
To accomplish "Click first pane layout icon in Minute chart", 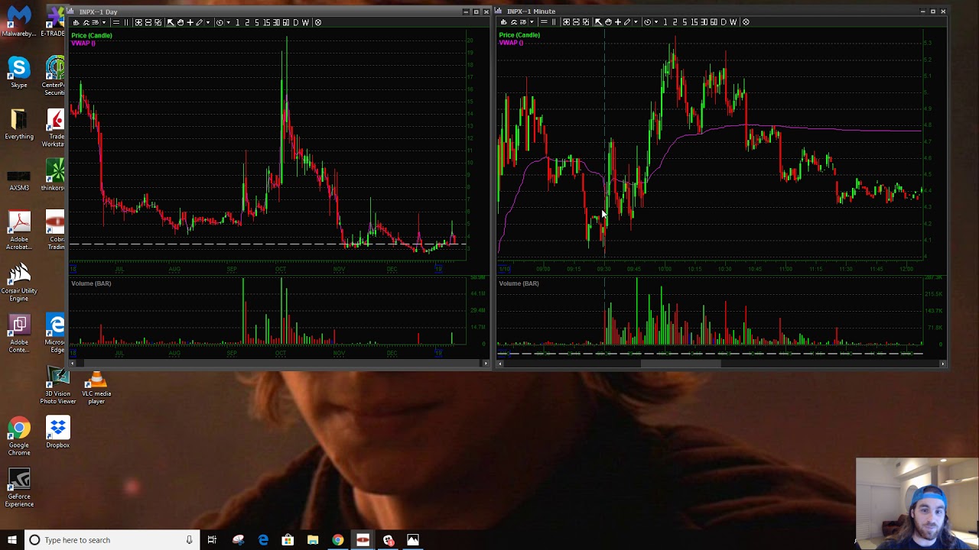I will [x=567, y=22].
